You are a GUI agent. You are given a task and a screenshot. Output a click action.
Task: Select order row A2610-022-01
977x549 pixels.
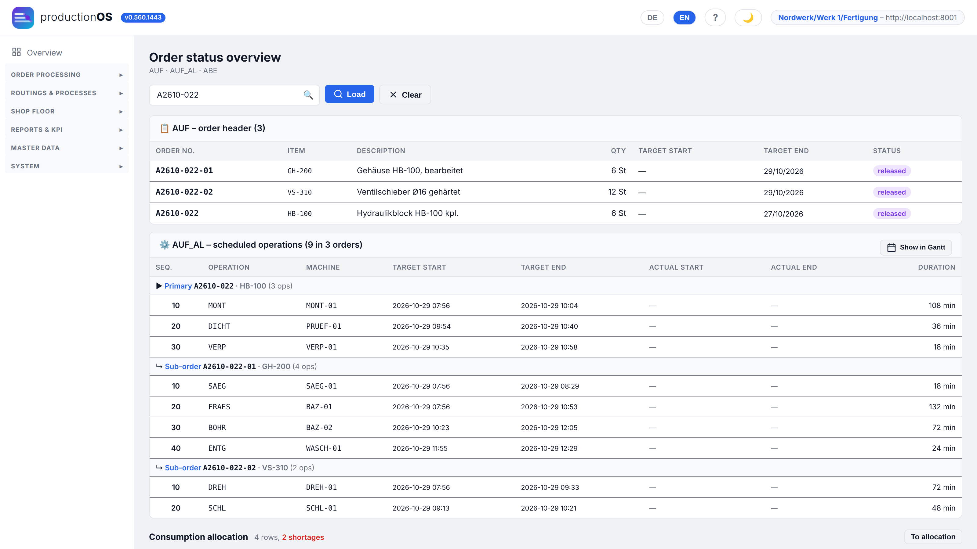(x=555, y=171)
